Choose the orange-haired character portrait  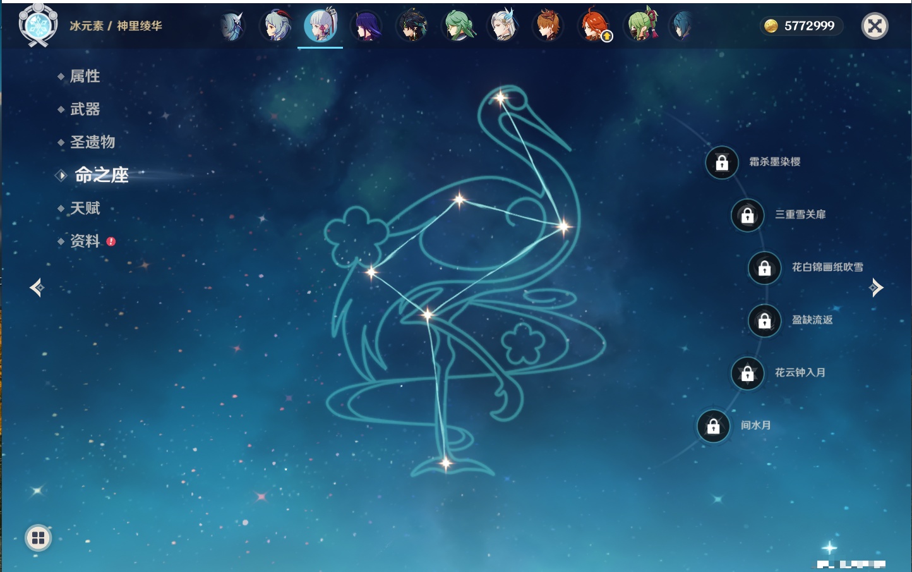(548, 27)
